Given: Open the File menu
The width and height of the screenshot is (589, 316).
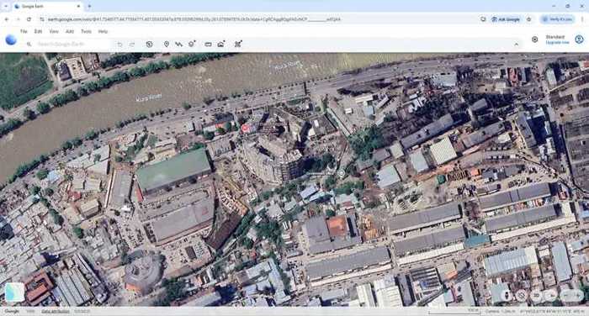Looking at the screenshot, I should click(24, 32).
